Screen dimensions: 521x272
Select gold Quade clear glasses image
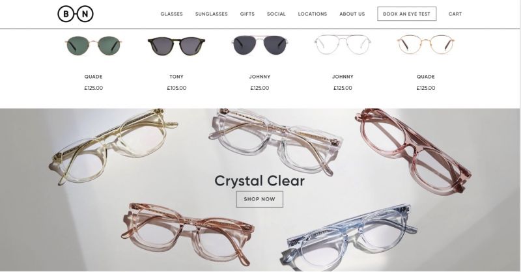(426, 45)
